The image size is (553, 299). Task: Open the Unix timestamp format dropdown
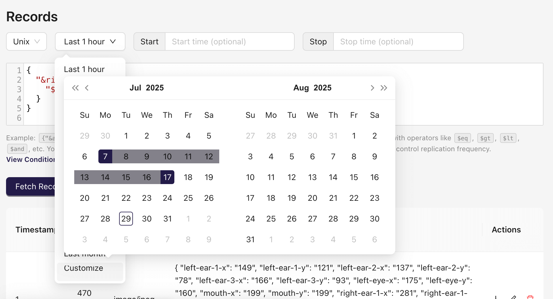26,41
